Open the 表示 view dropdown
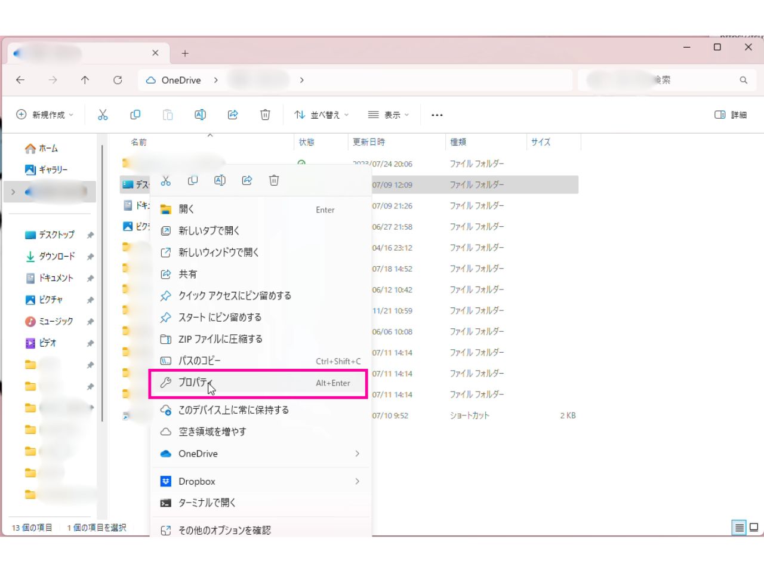Viewport: 764px width, 573px height. click(x=389, y=114)
